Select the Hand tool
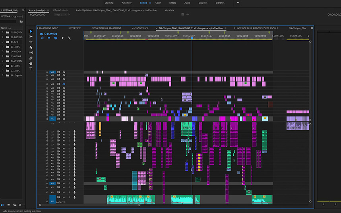The width and height of the screenshot is (341, 213). [x=31, y=64]
